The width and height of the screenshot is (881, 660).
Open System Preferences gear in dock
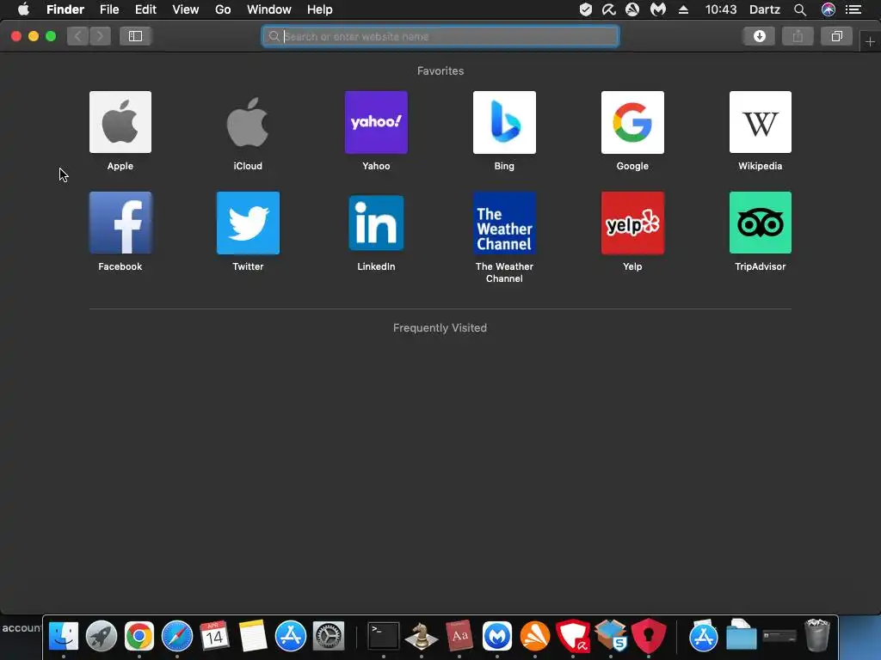[x=328, y=636]
